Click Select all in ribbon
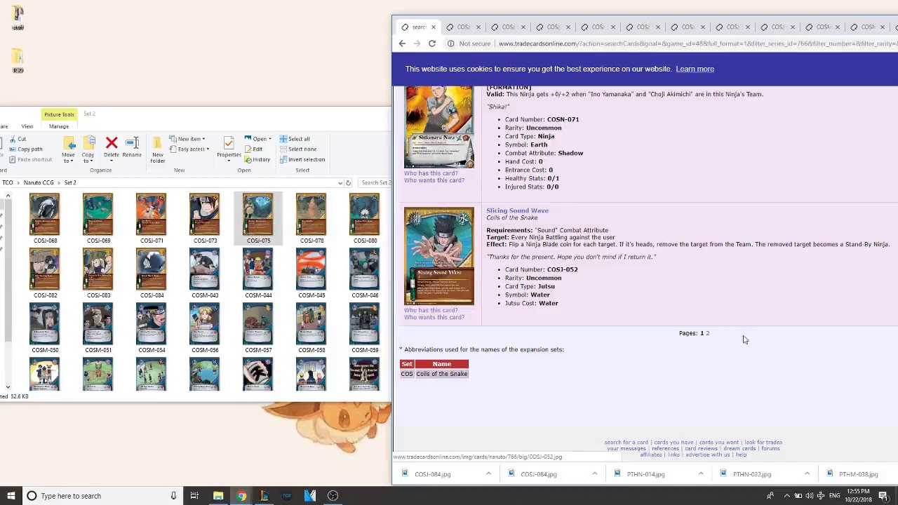Screen dimensions: 898x505 (295, 139)
